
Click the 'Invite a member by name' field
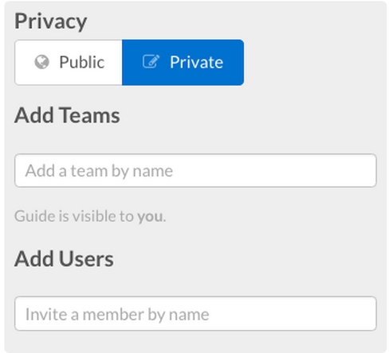[195, 313]
